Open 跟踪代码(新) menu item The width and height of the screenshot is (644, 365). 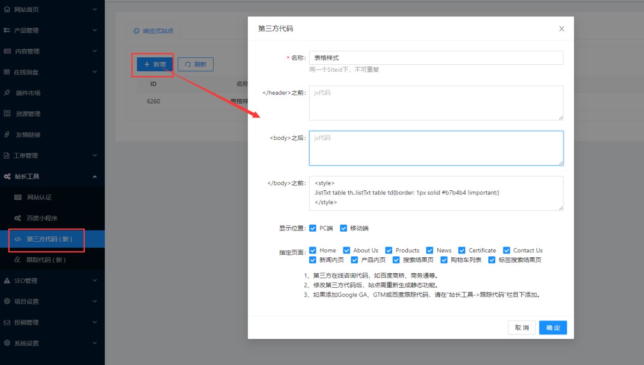46,260
